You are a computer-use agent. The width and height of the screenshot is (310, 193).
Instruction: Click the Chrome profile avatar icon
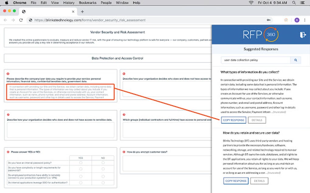(297, 20)
